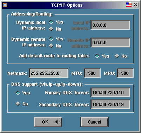
Task: Focus the Netmask input field
Action: coord(48,73)
